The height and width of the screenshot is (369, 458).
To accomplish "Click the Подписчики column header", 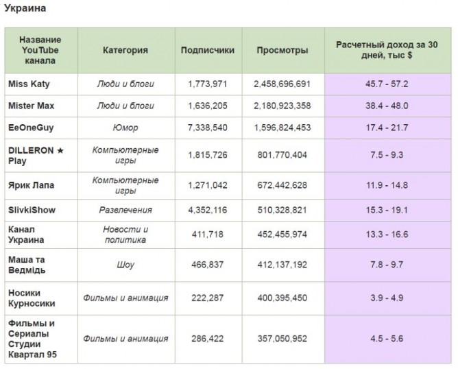I will point(208,50).
